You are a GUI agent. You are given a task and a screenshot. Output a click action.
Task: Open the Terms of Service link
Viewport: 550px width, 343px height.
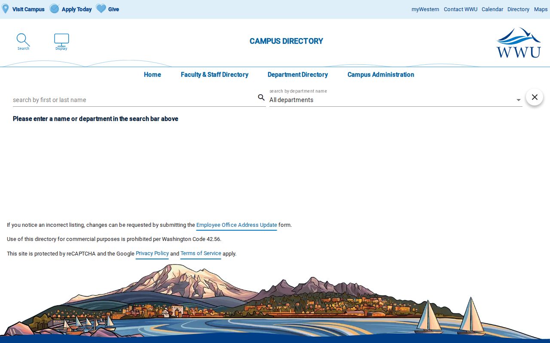201,253
